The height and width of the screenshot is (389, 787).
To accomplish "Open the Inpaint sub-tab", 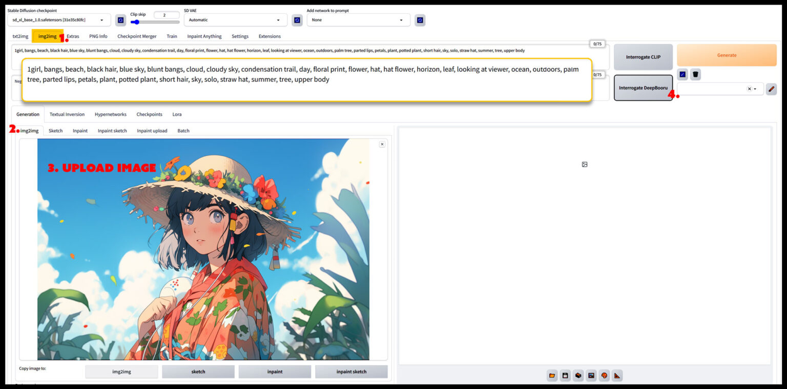I will click(x=80, y=131).
